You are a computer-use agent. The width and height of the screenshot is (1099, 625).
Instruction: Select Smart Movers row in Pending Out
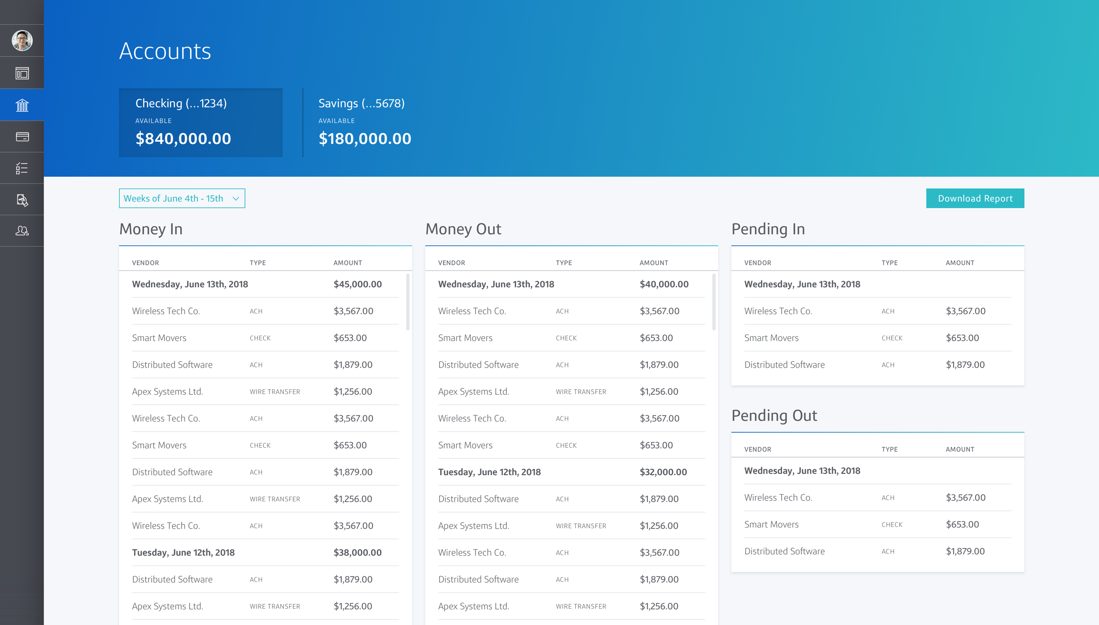coord(877,525)
